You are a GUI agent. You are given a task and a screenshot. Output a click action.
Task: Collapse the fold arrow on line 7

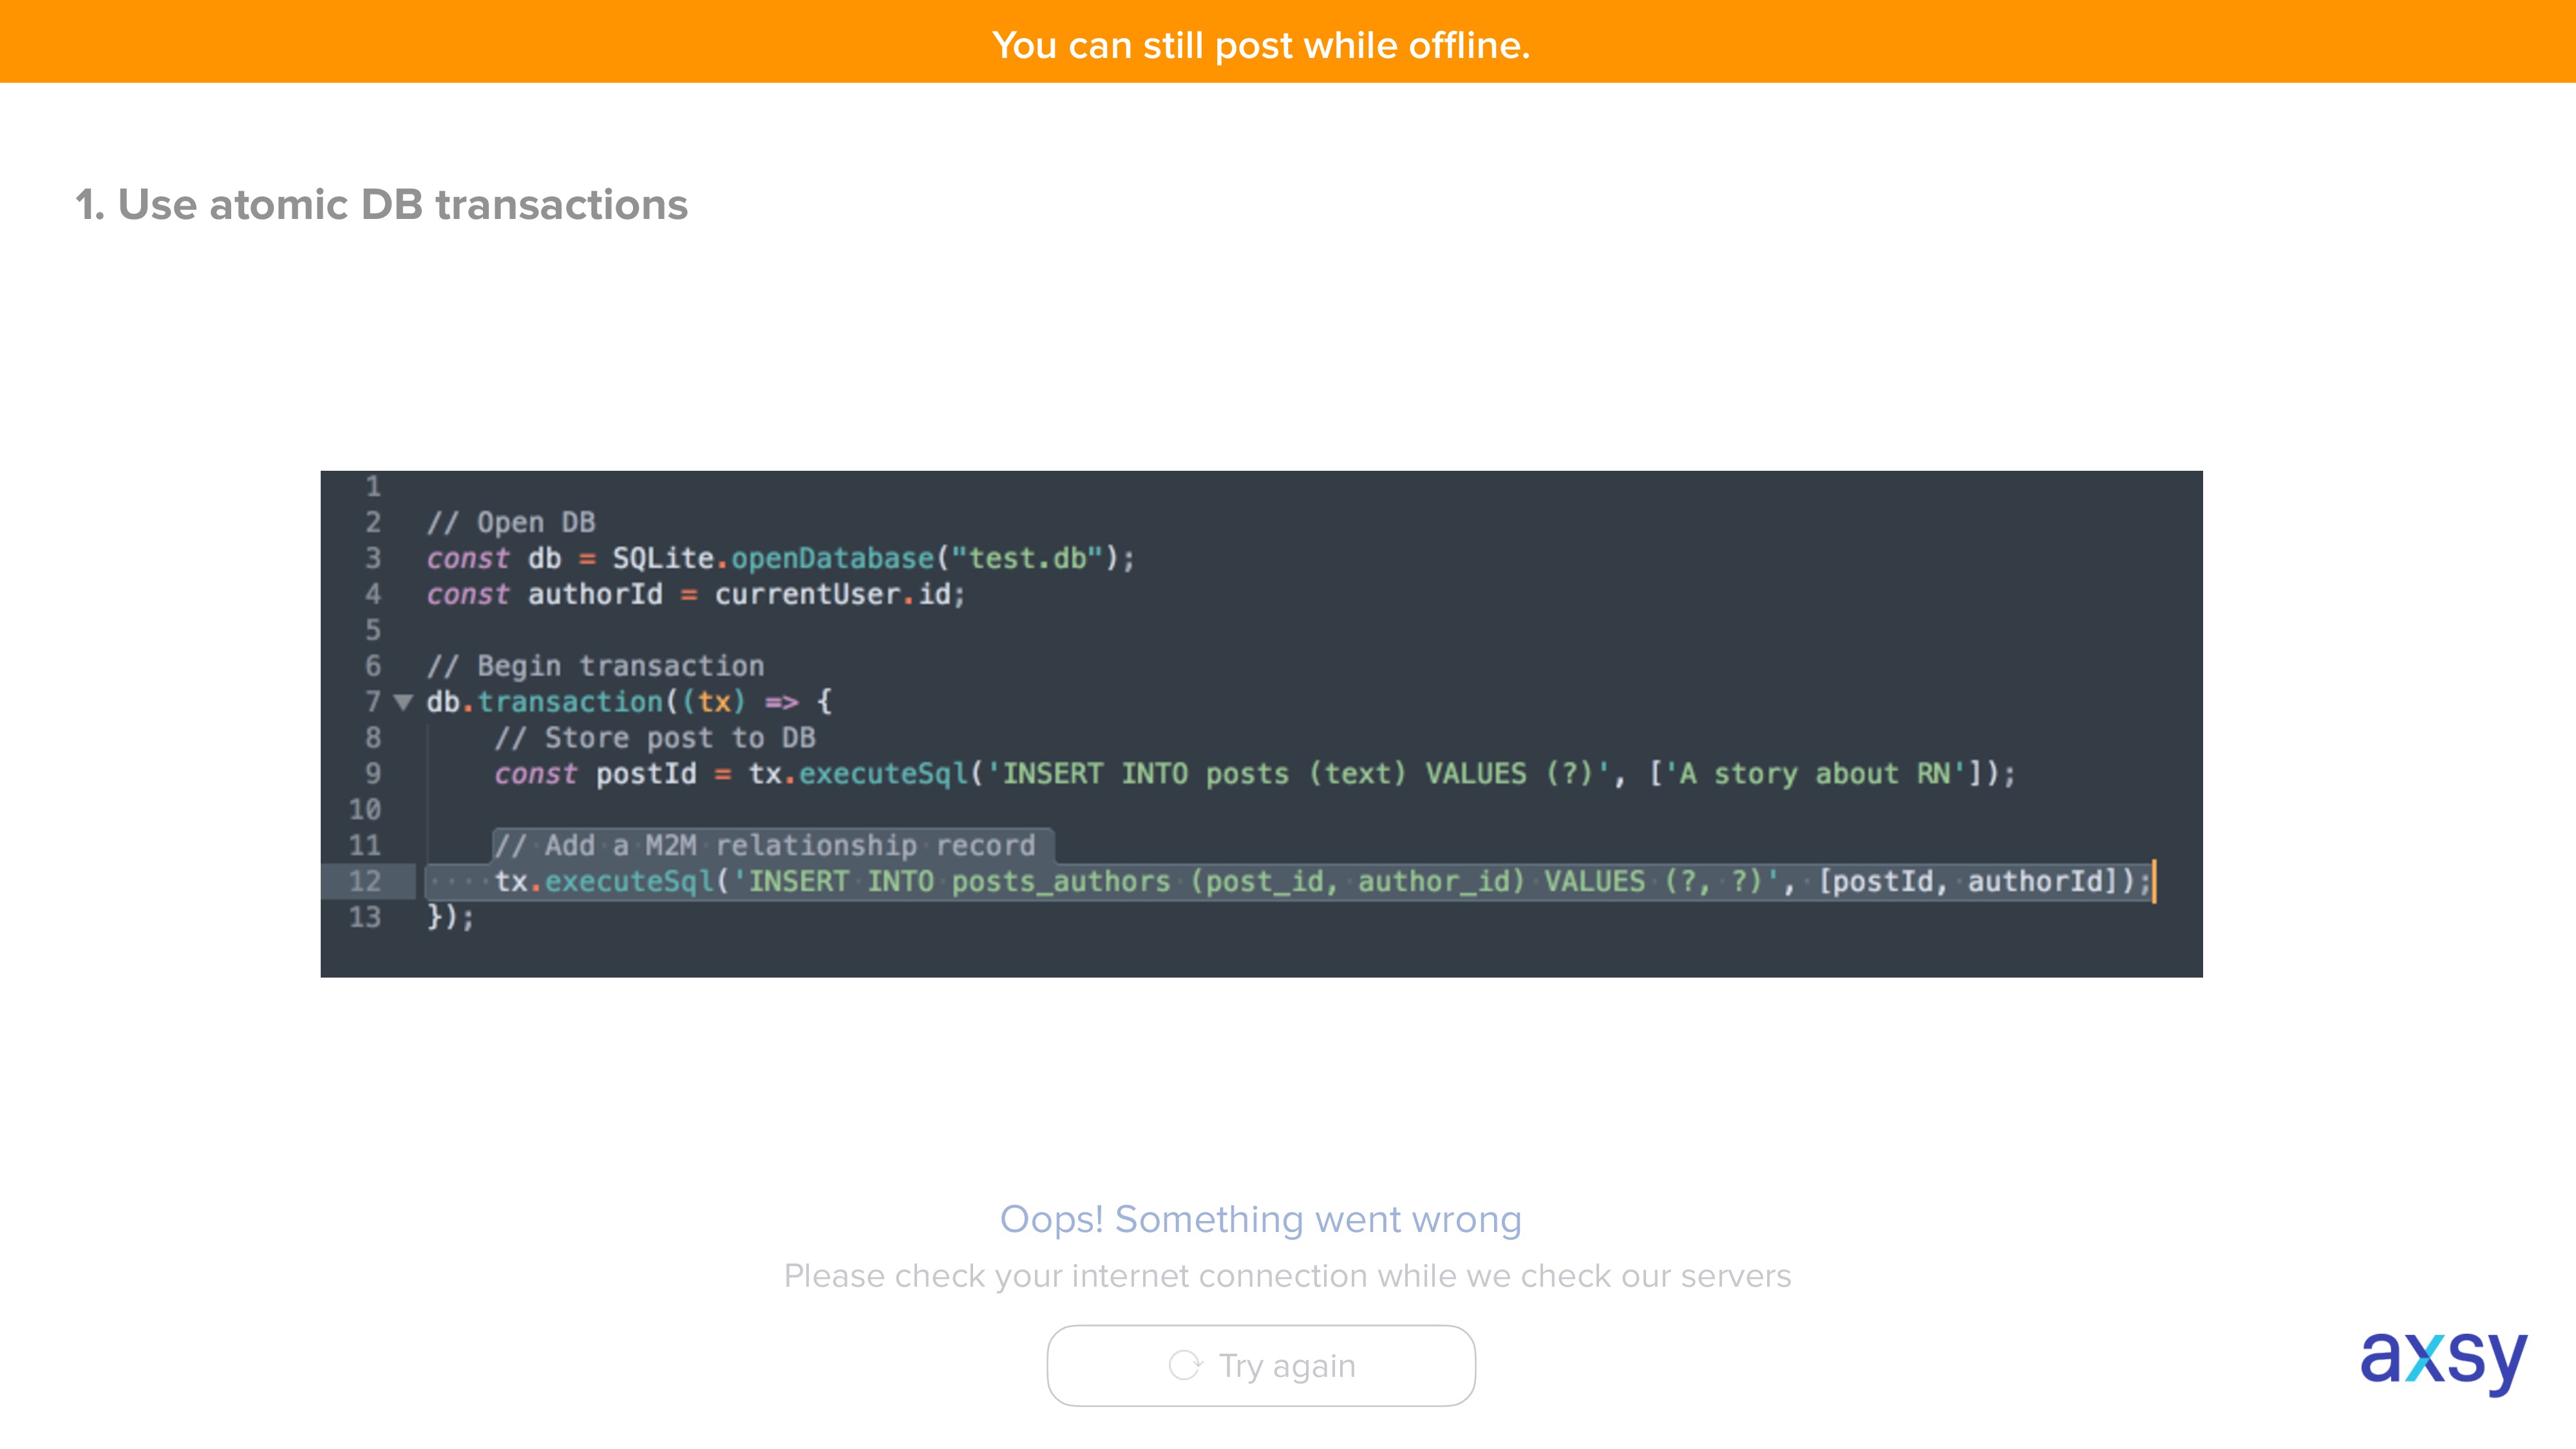403,702
